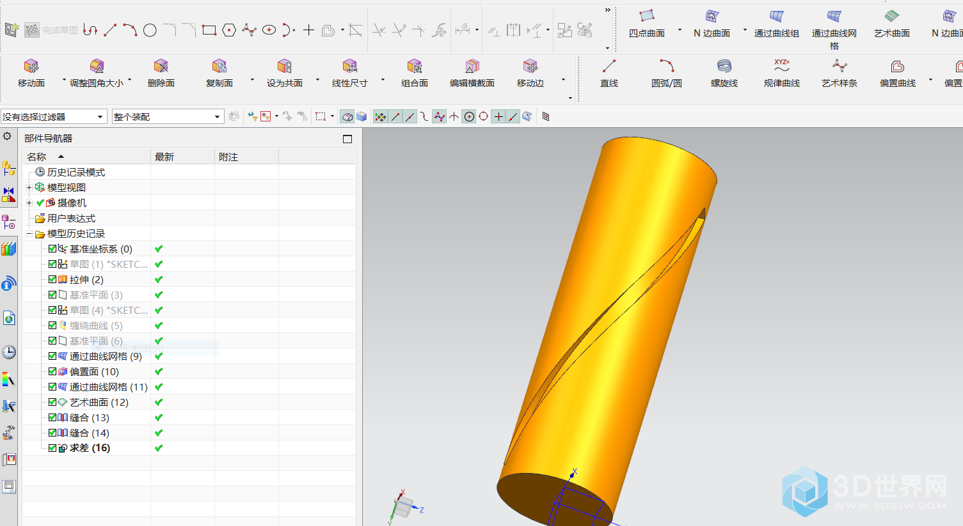Select the Rectangle sketch tool

pos(209,30)
